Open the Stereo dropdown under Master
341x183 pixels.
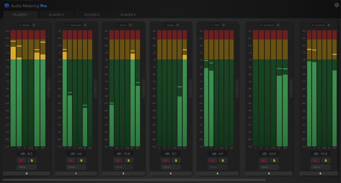27,167
